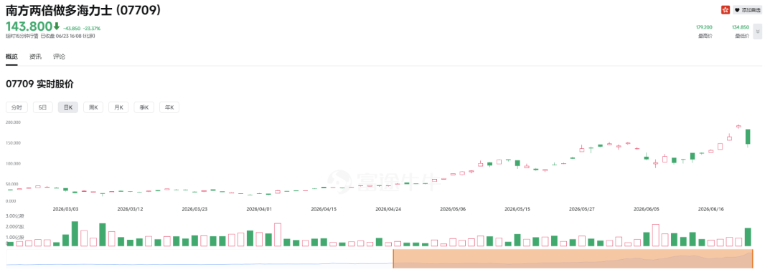Click the -43.850 price change value
Viewport: 775px width, 277px height.
72,28
